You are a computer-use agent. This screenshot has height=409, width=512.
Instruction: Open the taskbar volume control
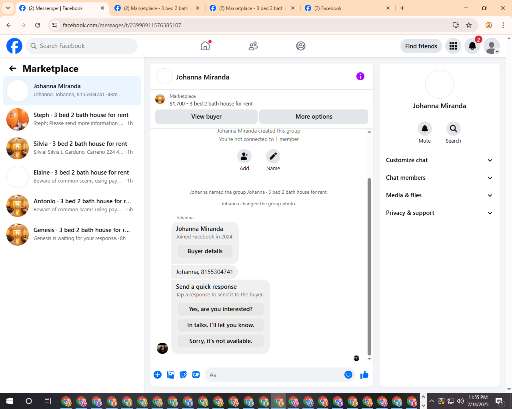460,401
